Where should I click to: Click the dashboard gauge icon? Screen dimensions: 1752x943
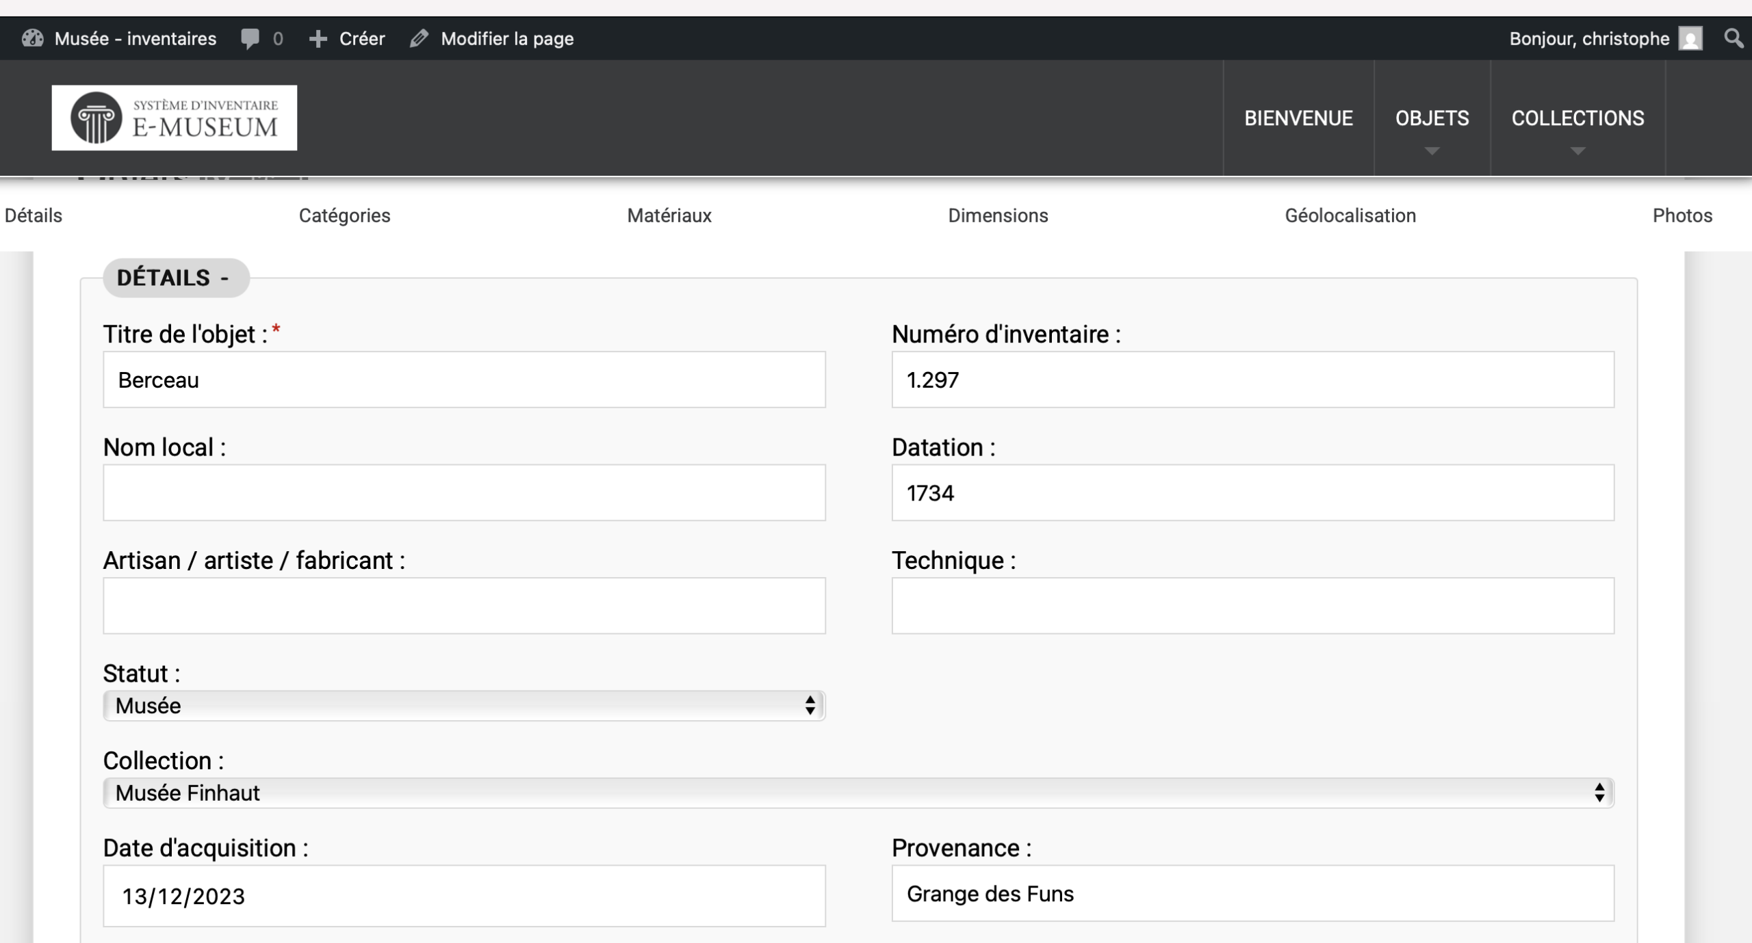(x=32, y=38)
